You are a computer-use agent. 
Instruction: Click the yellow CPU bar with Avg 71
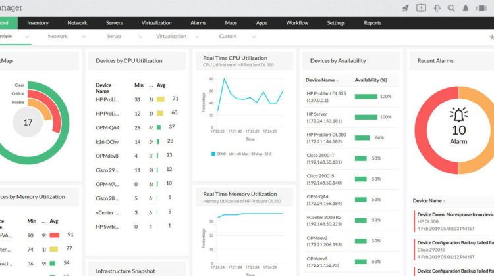tap(161, 99)
